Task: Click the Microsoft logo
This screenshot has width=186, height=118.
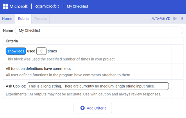Action: point(15,6)
